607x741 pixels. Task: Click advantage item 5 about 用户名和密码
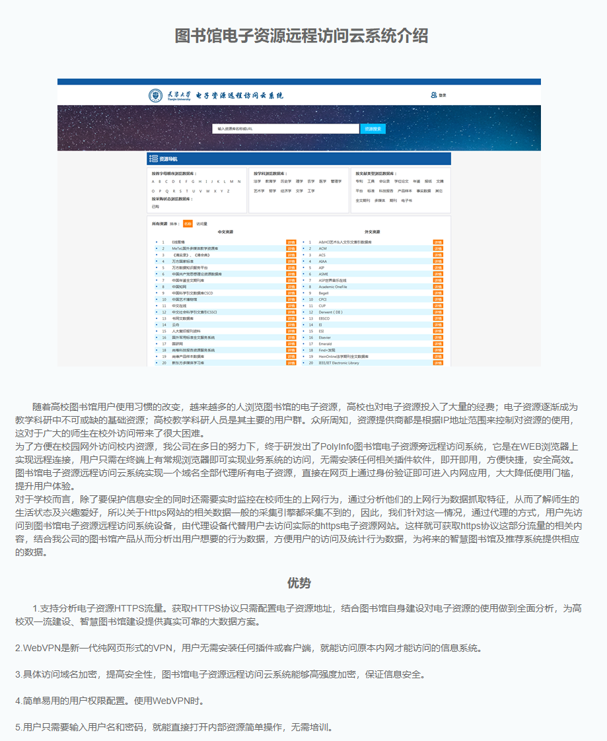[174, 727]
